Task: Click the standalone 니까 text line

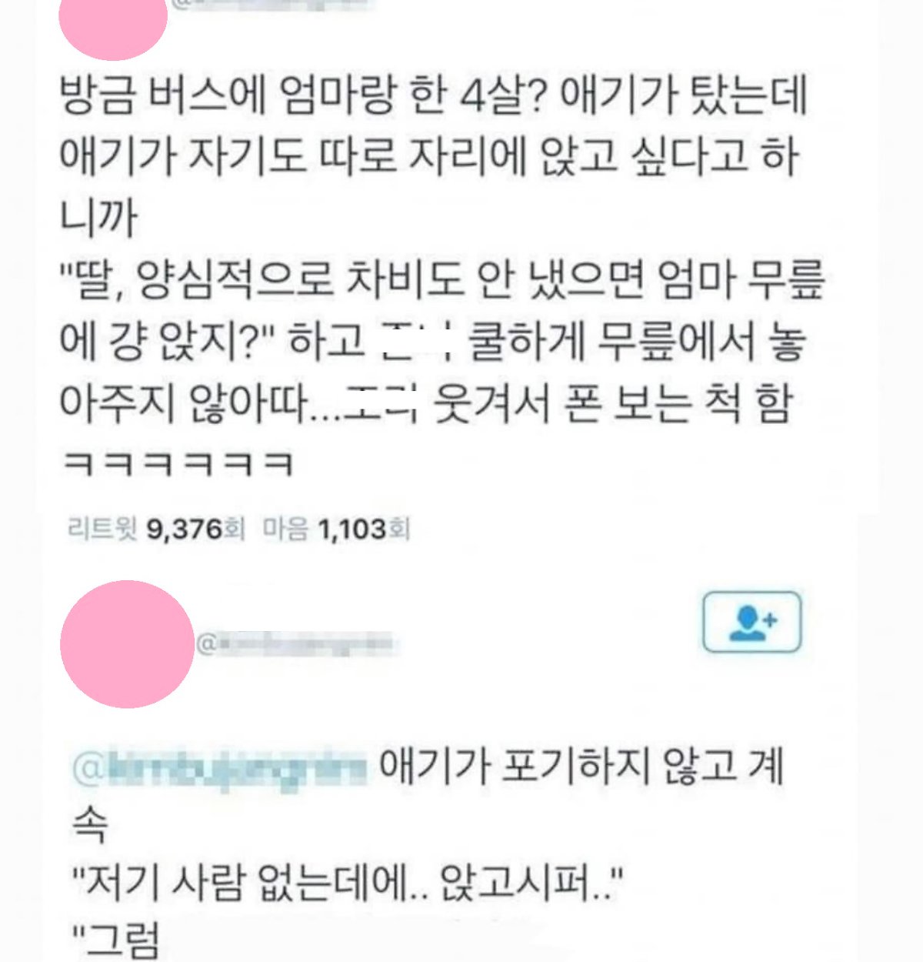Action: coord(98,219)
